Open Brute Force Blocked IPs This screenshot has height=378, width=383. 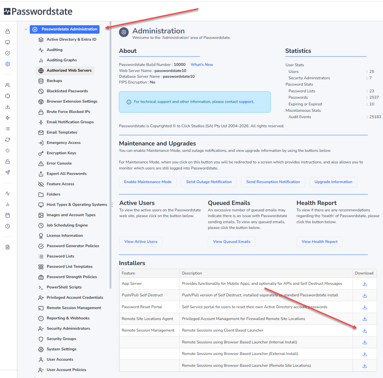point(64,112)
